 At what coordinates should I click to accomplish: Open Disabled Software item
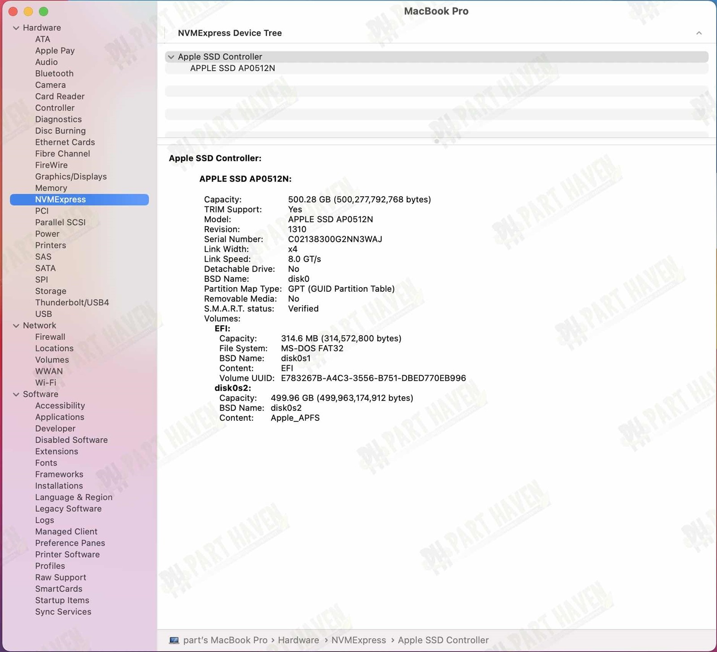pos(71,440)
